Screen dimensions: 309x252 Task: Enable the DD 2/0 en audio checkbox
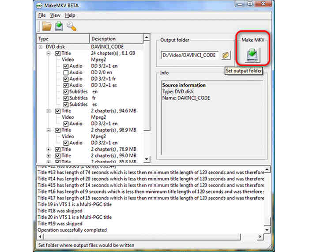point(66,72)
